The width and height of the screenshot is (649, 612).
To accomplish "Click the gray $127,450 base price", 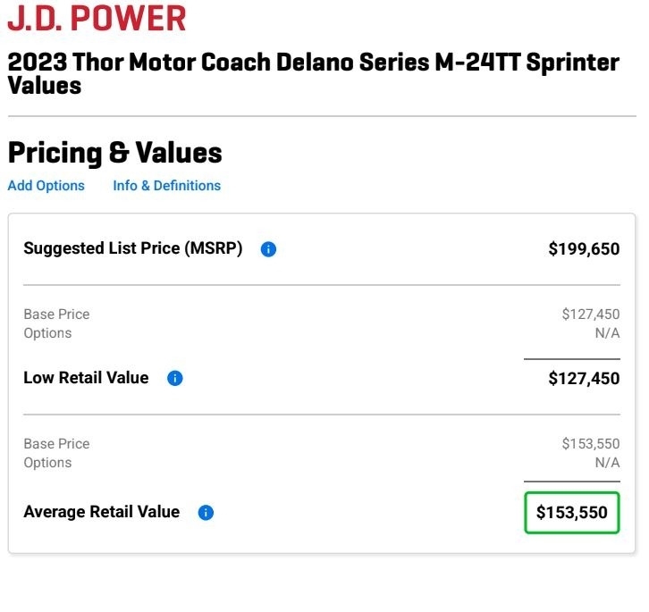I will (x=590, y=314).
